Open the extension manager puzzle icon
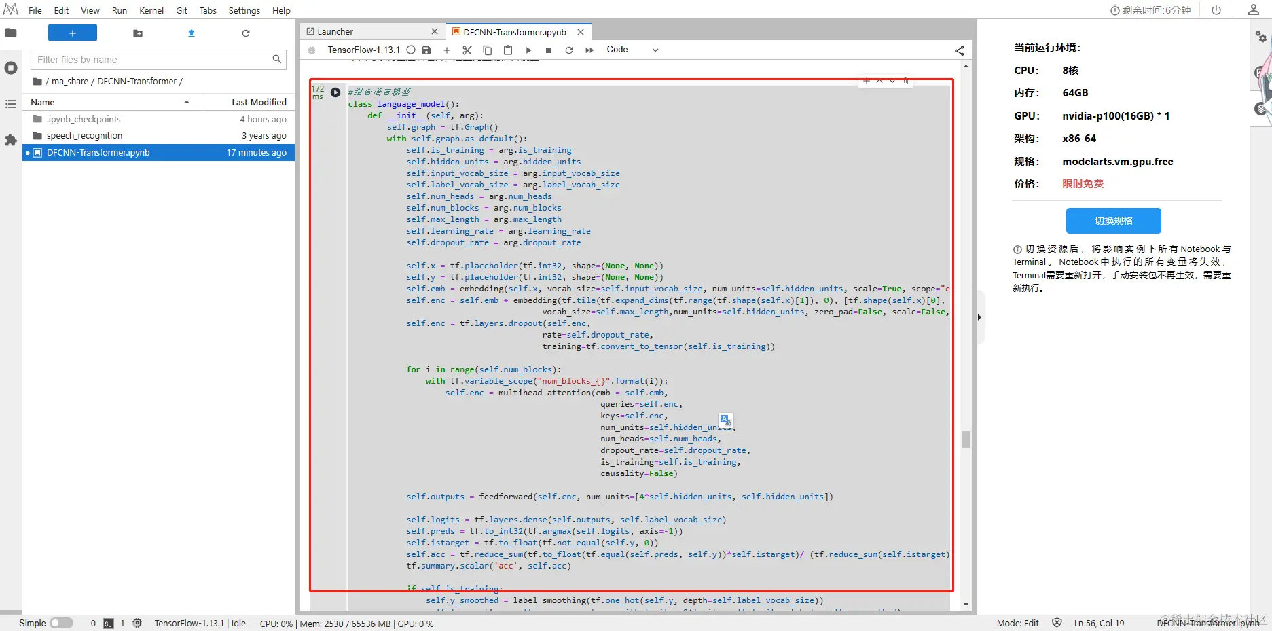Screen dimensions: 1272x631 pos(11,140)
